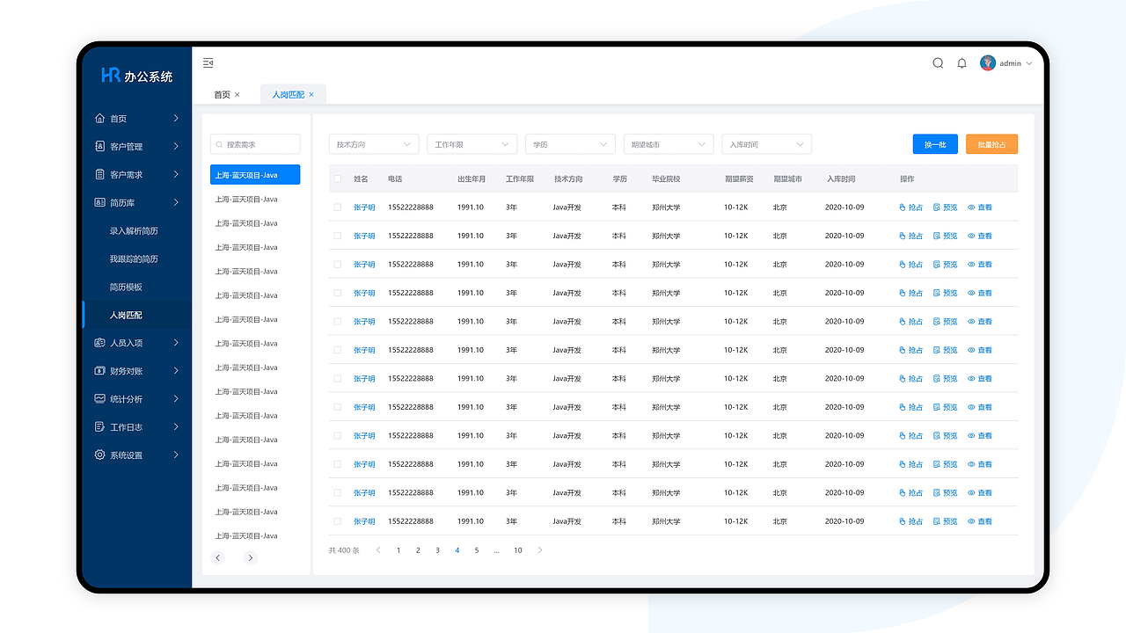Click the orange 批量拾占 button

(x=991, y=144)
